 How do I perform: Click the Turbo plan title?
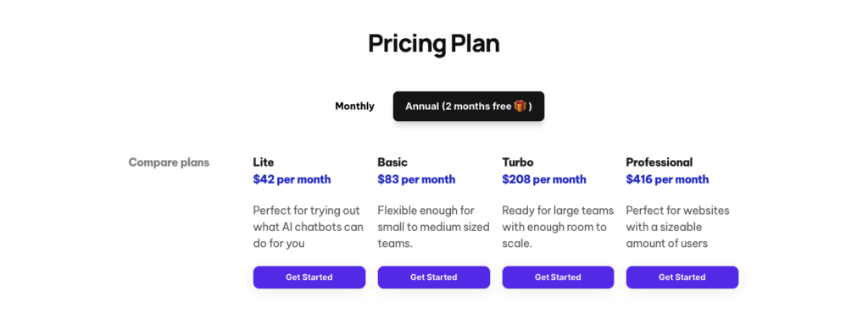point(518,162)
